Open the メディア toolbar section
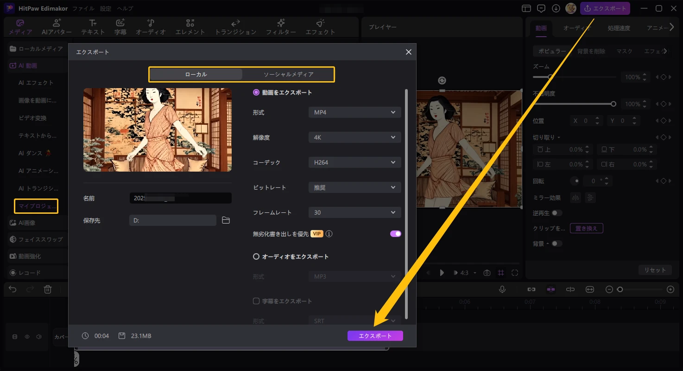Image resolution: width=683 pixels, height=371 pixels. tap(20, 27)
